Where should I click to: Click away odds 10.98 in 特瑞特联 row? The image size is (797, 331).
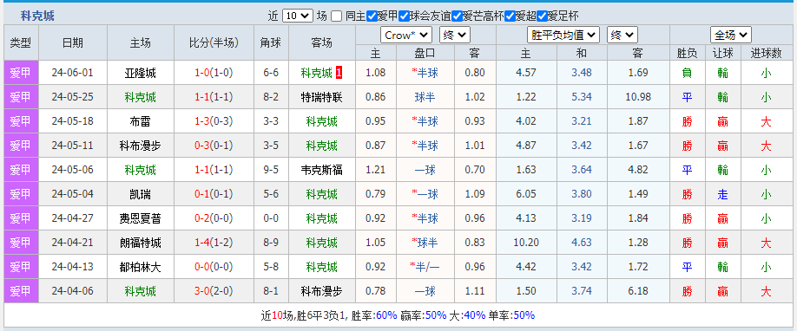pos(638,97)
